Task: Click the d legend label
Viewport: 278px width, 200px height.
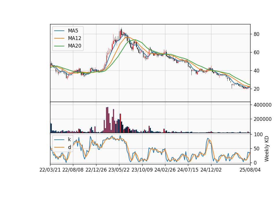Action: [69, 147]
